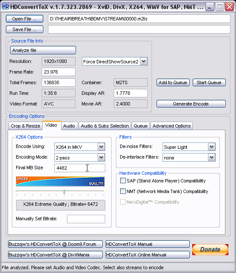
Task: Switch to the Audio & Subs Selection tab
Action: pos(105,126)
